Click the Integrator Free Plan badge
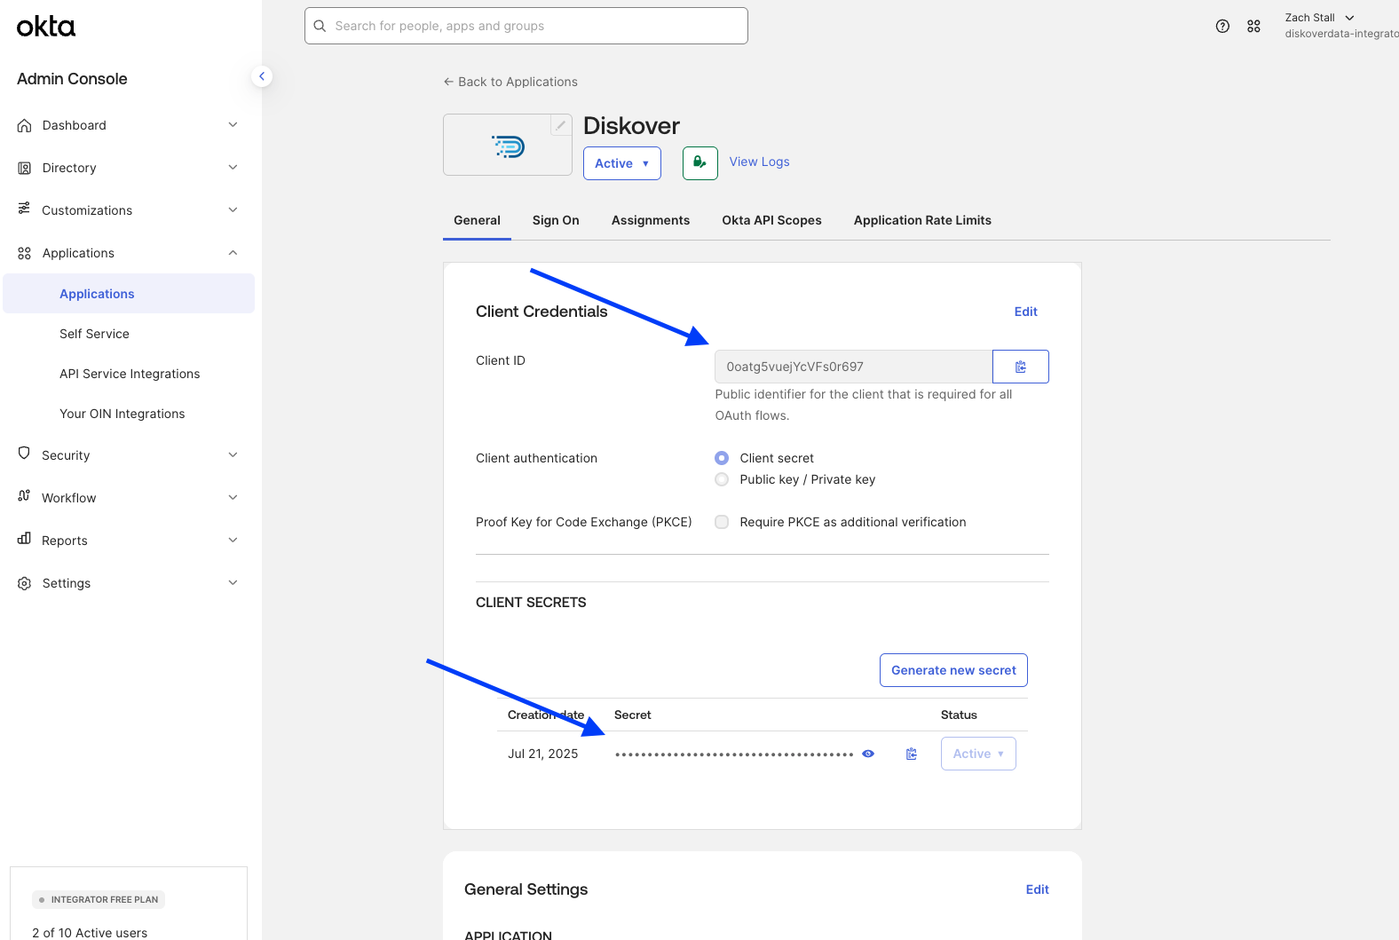 pos(99,899)
